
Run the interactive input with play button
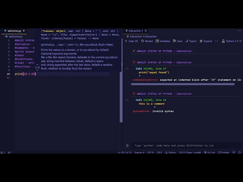pos(127,146)
